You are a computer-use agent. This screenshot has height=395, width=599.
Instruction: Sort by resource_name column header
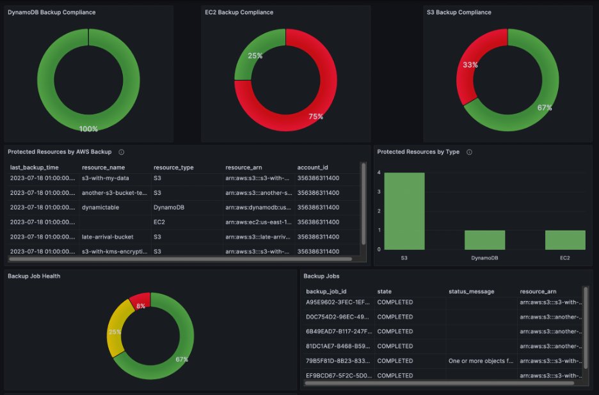pos(103,167)
